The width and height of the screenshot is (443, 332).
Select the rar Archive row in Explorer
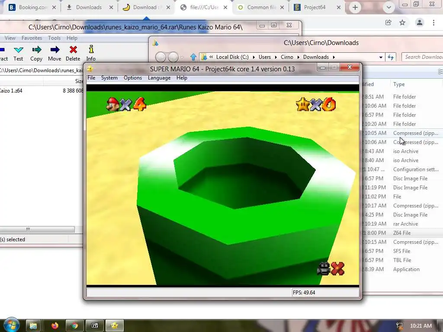click(402, 224)
